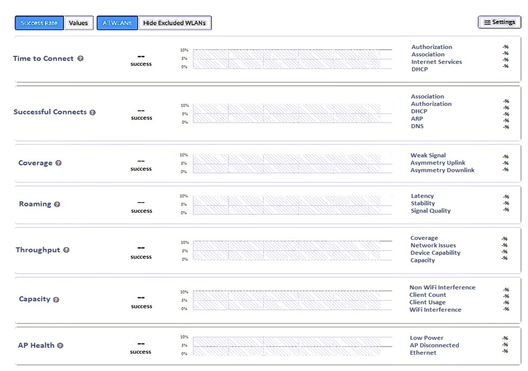The width and height of the screenshot is (528, 371).
Task: Click the Time to Connect timeline graph
Action: pos(292,59)
